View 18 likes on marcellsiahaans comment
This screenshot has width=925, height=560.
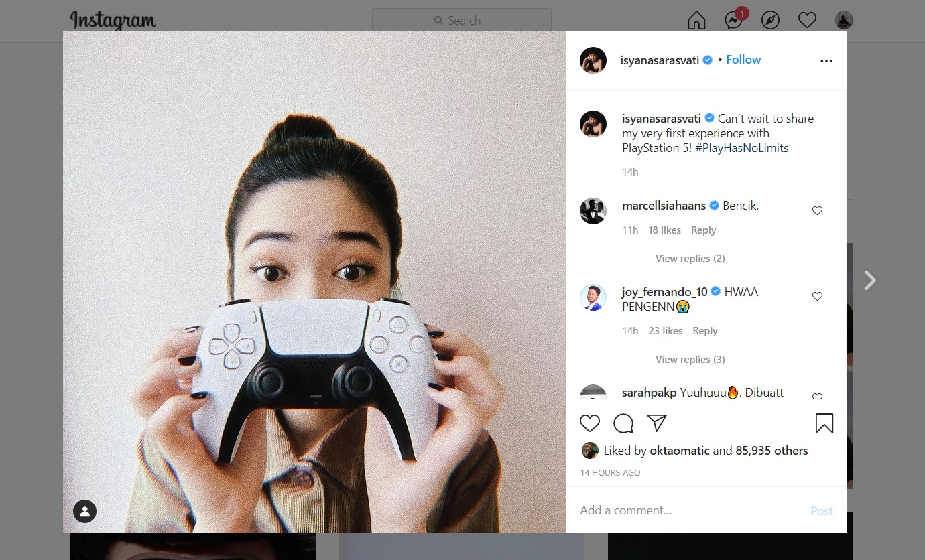tap(664, 230)
